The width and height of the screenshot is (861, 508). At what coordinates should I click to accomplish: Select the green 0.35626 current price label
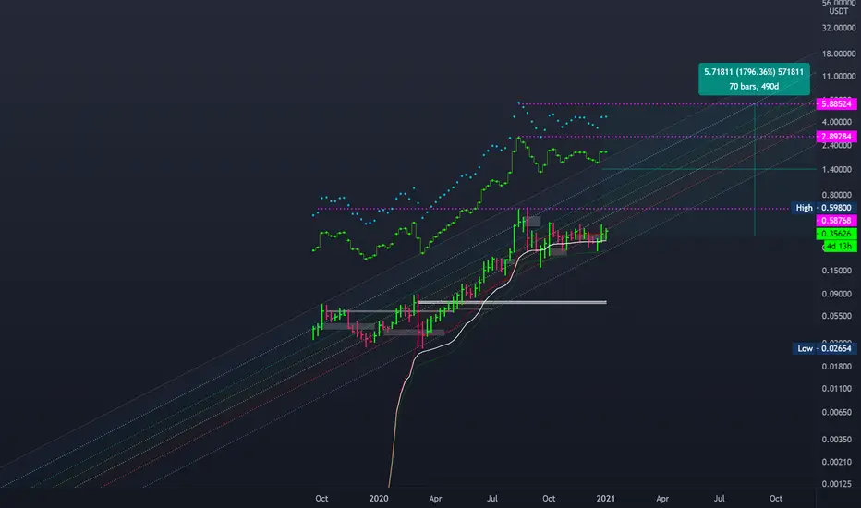tap(836, 234)
